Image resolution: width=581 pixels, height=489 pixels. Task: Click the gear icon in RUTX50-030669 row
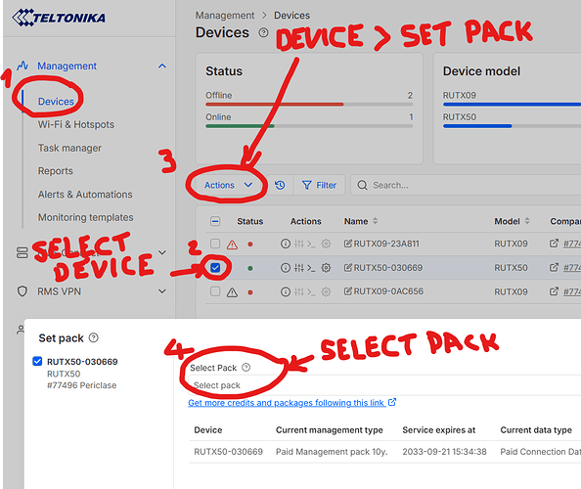tap(326, 267)
